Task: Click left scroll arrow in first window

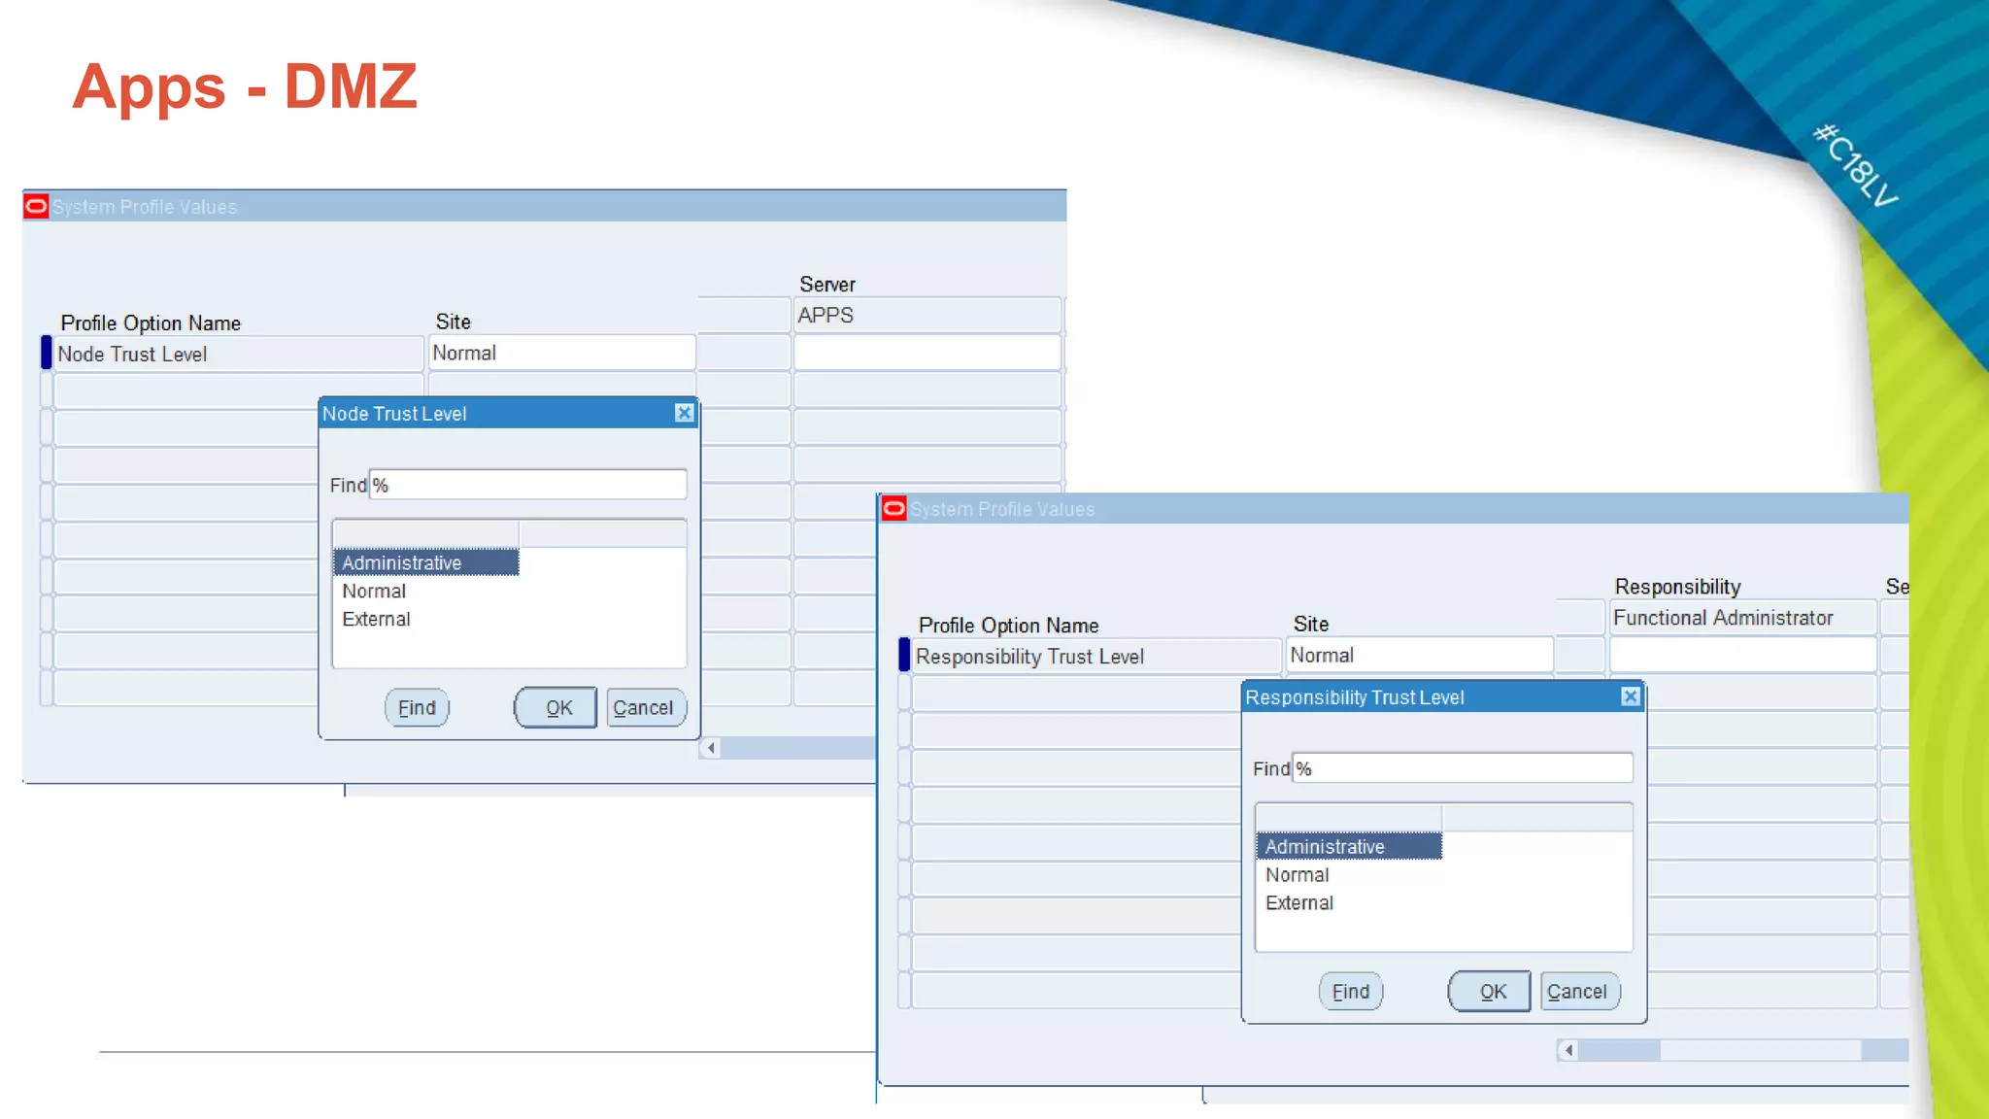Action: (711, 748)
